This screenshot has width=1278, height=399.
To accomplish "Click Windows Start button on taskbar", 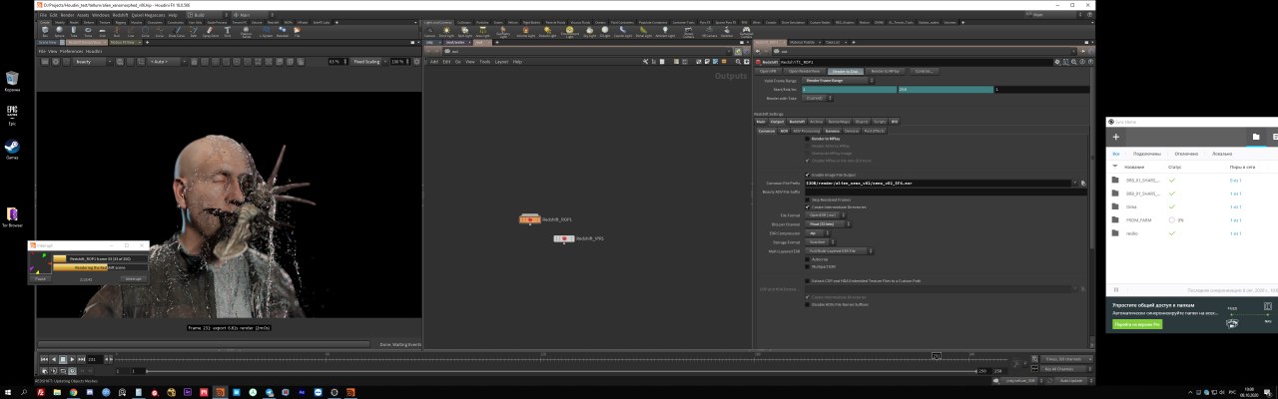I will [7, 392].
